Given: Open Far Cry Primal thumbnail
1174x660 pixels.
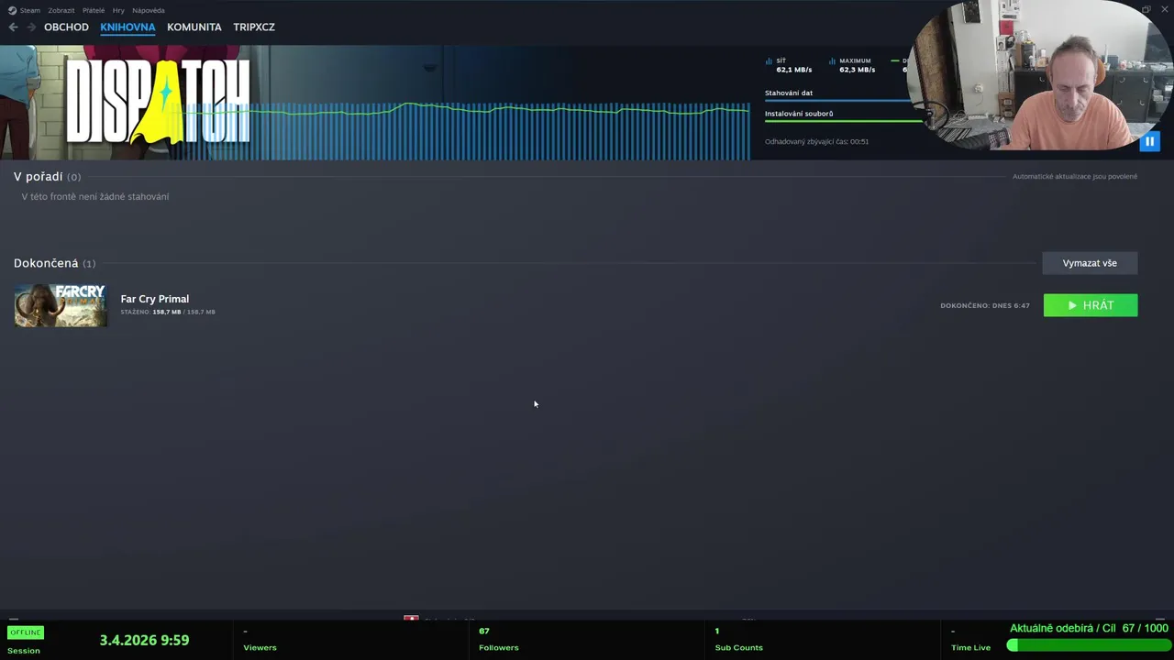Looking at the screenshot, I should (x=61, y=305).
